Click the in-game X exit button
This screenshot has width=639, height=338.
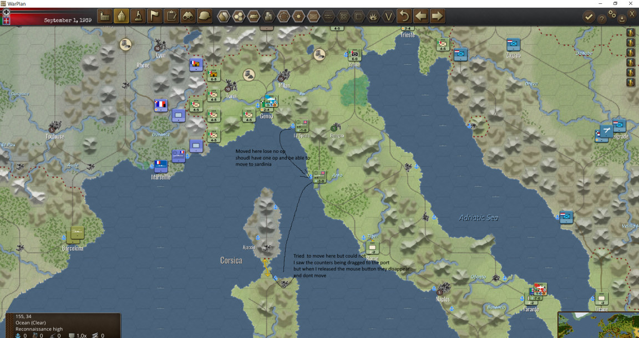632,13
